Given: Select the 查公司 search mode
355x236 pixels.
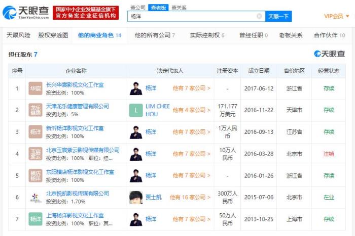Looking at the screenshot, I should (137, 8).
